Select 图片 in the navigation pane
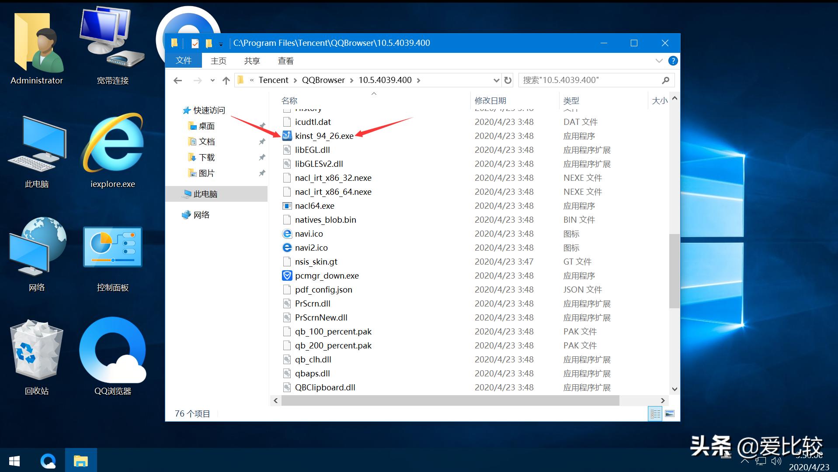Screen dimensions: 838x472 pyautogui.click(x=206, y=173)
